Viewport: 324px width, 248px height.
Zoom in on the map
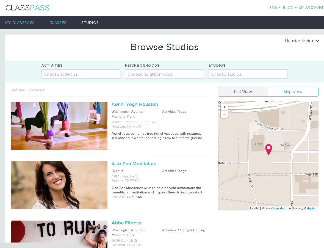(x=224, y=107)
